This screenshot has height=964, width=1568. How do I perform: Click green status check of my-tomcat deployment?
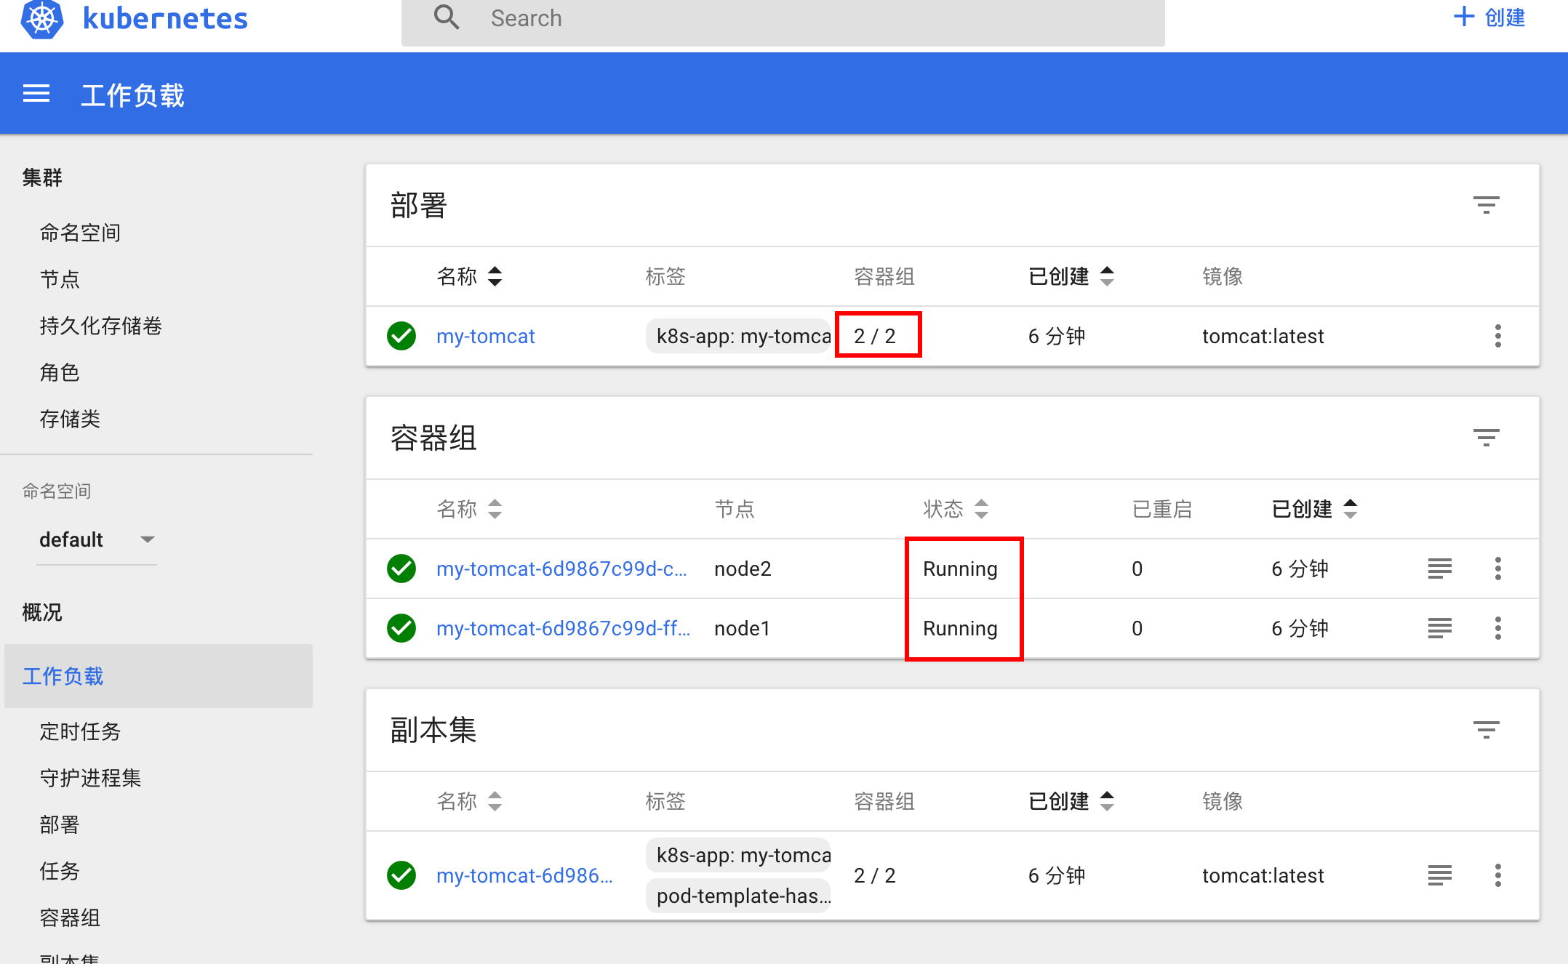click(401, 336)
